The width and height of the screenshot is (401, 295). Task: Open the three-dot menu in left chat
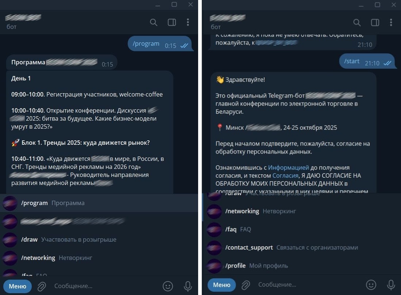[x=188, y=22]
